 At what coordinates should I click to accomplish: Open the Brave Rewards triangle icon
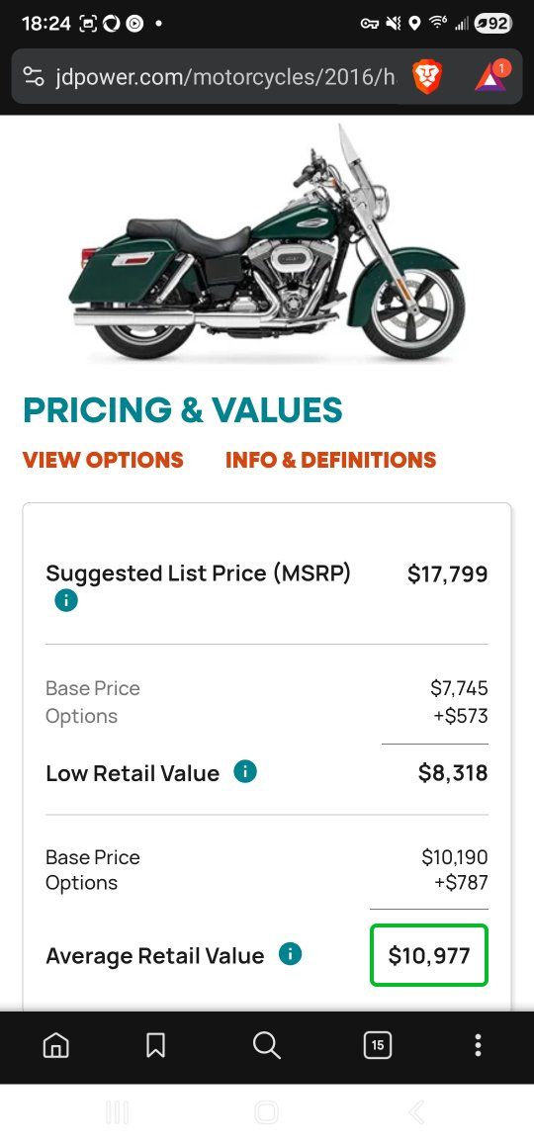point(491,76)
